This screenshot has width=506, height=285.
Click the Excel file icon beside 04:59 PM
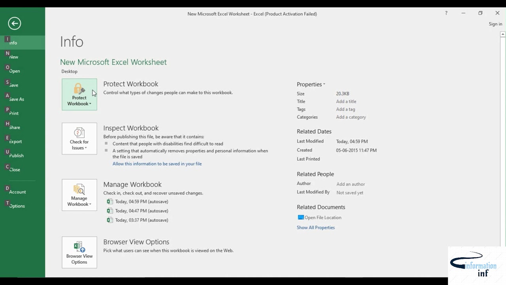pos(110,201)
